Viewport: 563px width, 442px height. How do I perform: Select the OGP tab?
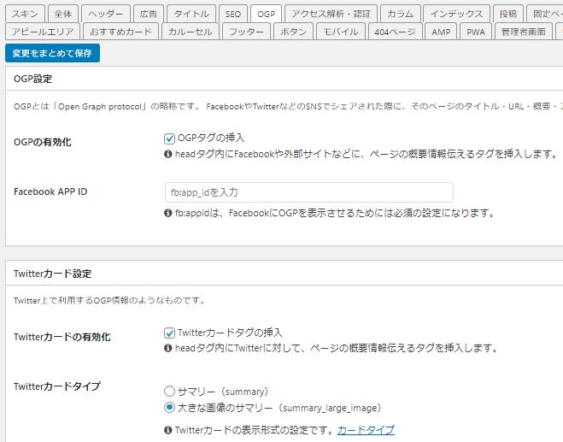click(266, 14)
